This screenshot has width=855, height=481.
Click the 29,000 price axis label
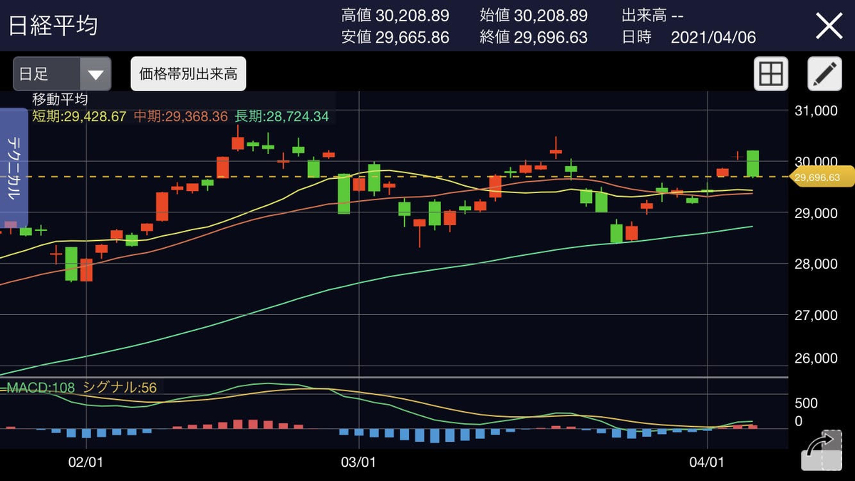tap(816, 213)
